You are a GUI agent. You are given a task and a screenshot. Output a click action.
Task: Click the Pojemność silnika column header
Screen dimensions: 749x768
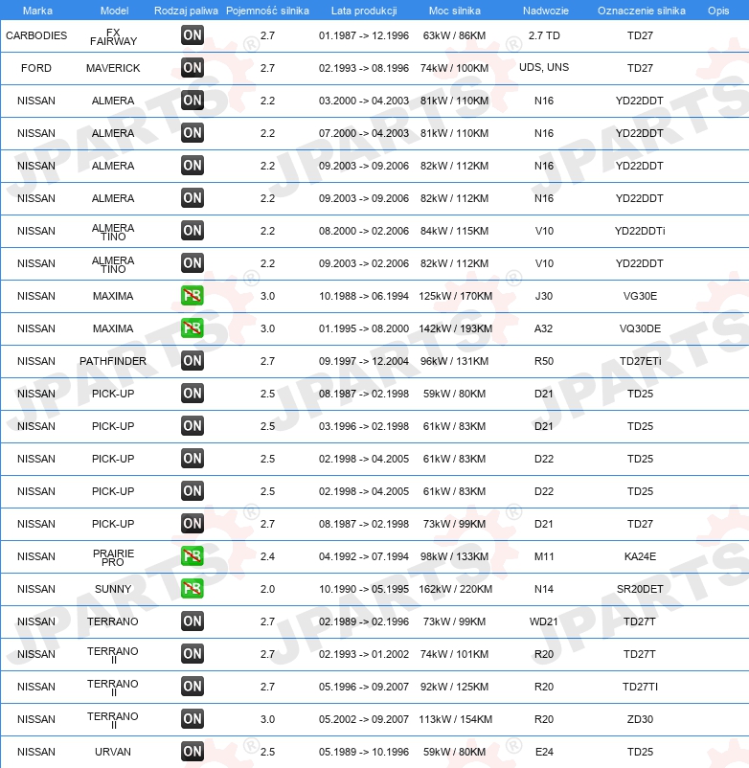point(267,11)
